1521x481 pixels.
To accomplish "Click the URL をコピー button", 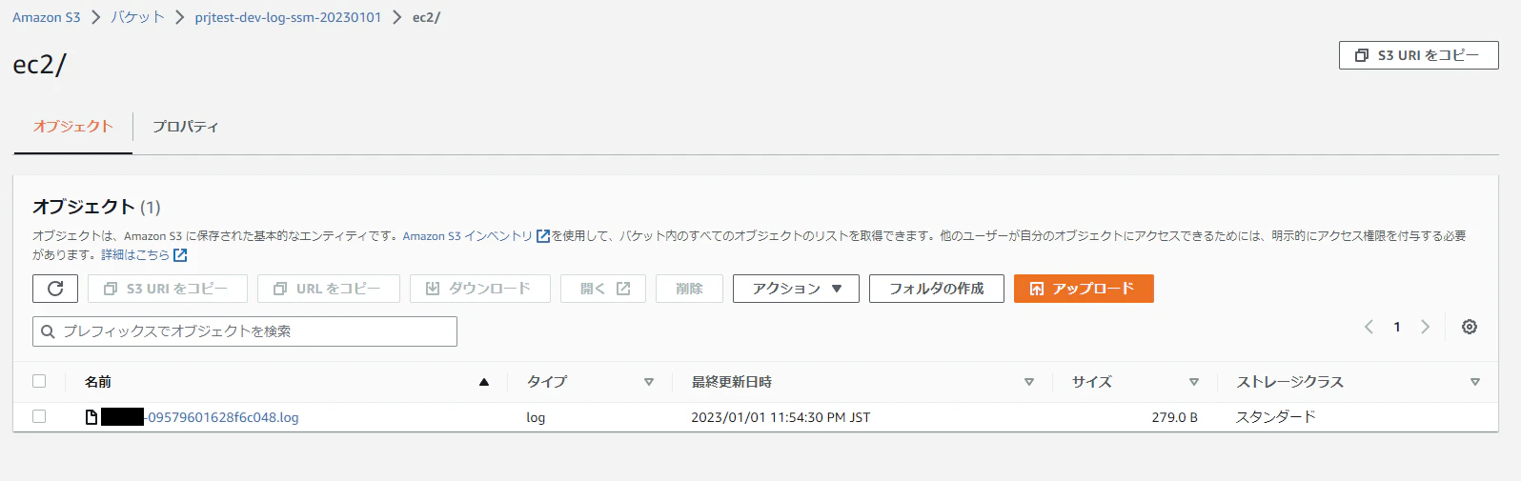I will (x=329, y=289).
